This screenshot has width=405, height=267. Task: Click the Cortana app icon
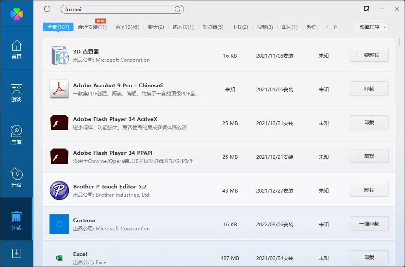[59, 224]
